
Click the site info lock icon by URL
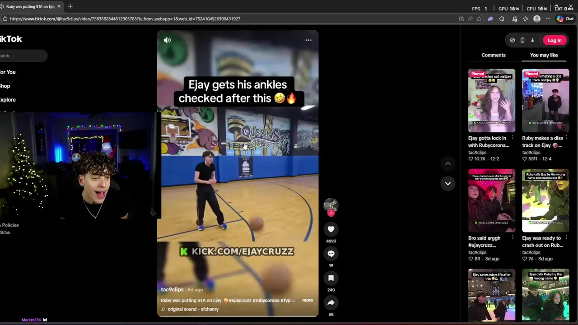[5, 19]
